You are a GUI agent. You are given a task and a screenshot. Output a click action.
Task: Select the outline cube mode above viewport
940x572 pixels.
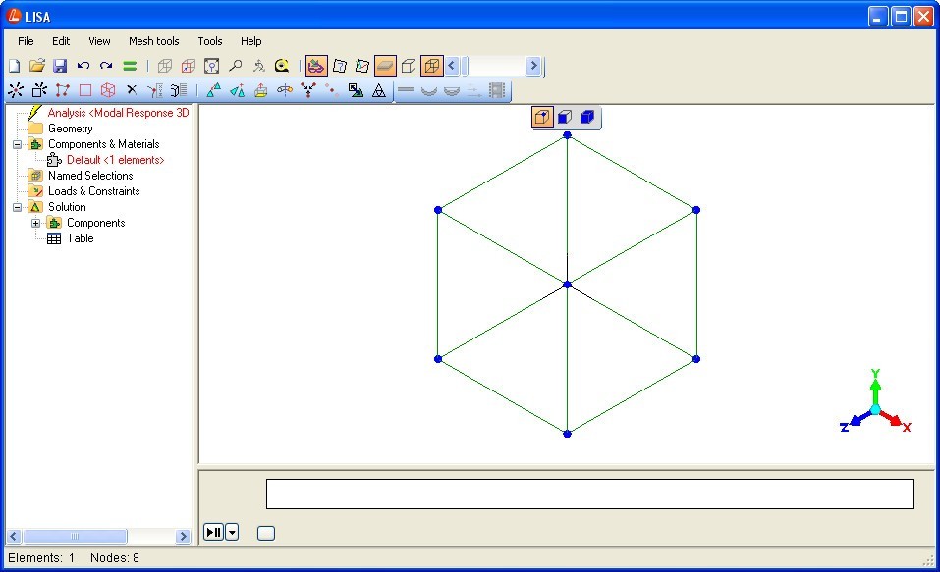(x=542, y=117)
